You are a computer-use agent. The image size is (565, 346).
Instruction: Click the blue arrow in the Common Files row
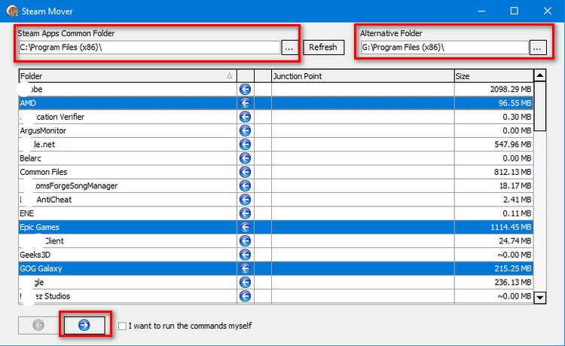pyautogui.click(x=245, y=172)
